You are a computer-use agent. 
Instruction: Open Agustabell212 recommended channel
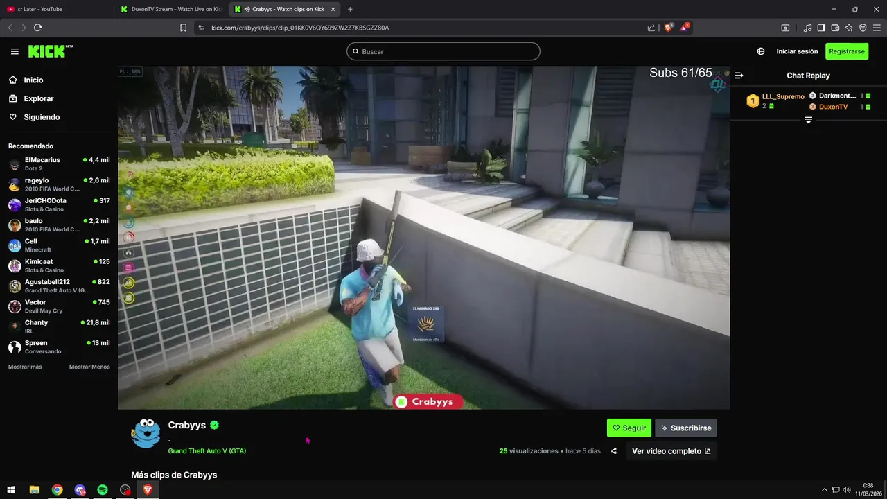pyautogui.click(x=59, y=286)
